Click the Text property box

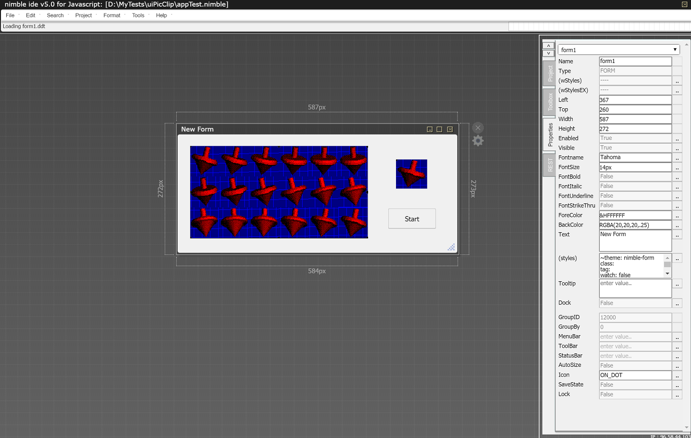pyautogui.click(x=635, y=240)
